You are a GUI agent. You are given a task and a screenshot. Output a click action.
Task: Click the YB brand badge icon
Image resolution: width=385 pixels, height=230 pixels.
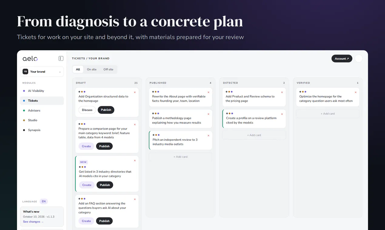[25, 71]
